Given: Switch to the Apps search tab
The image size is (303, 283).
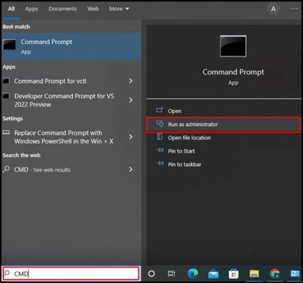Looking at the screenshot, I should point(32,9).
